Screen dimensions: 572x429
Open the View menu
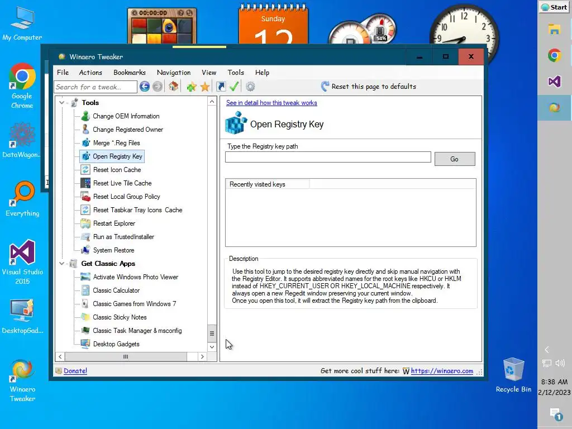point(209,72)
